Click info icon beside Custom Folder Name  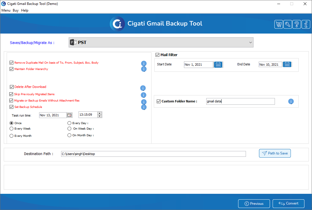pos(291,102)
